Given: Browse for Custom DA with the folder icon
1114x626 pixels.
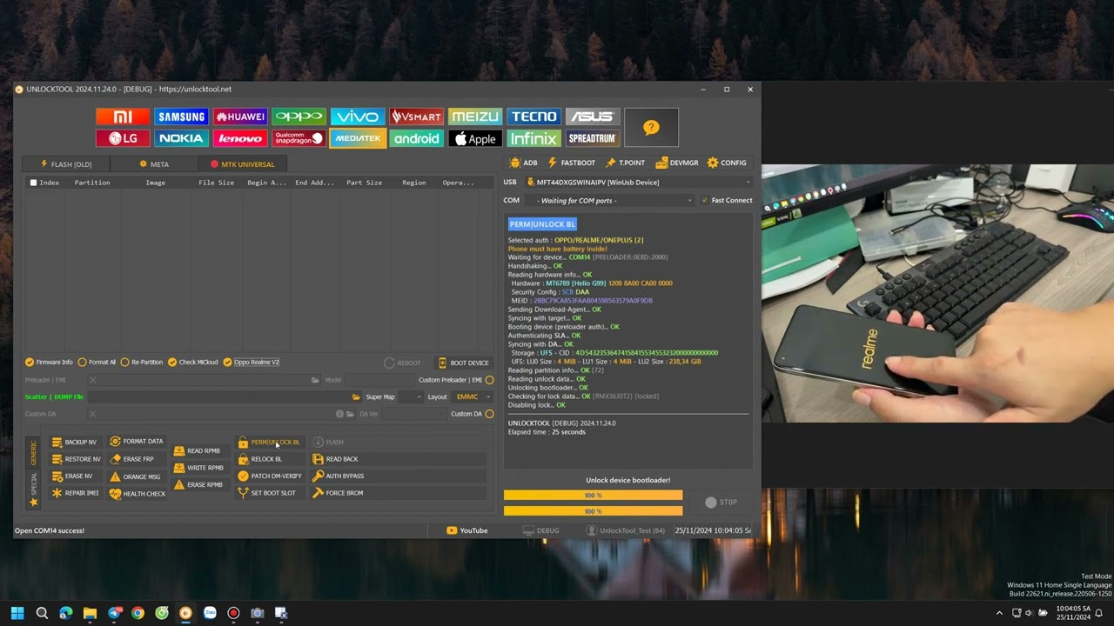Looking at the screenshot, I should (x=350, y=414).
